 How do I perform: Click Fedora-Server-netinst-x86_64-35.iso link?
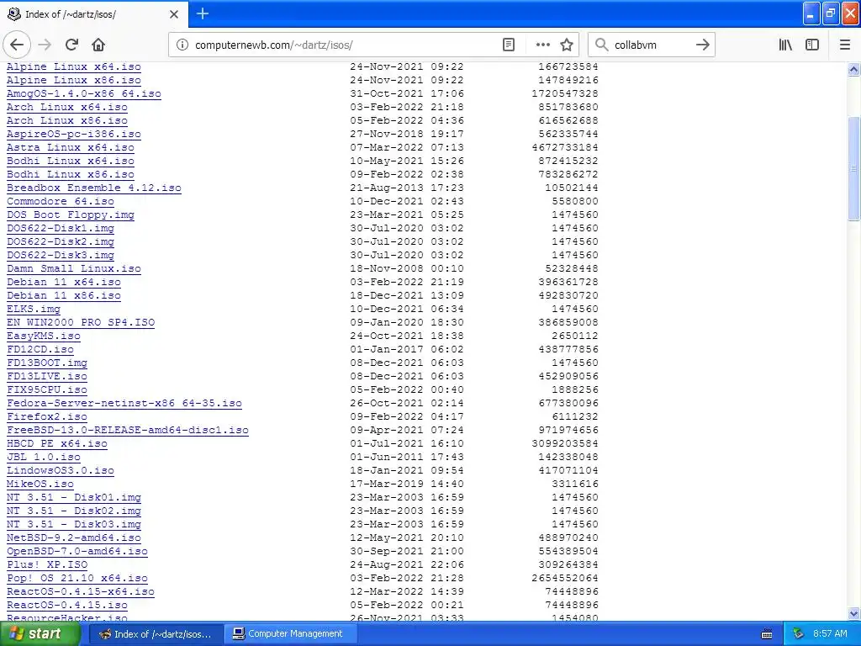pos(124,403)
